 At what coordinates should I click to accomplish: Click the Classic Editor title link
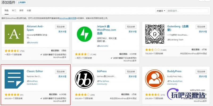35,71
